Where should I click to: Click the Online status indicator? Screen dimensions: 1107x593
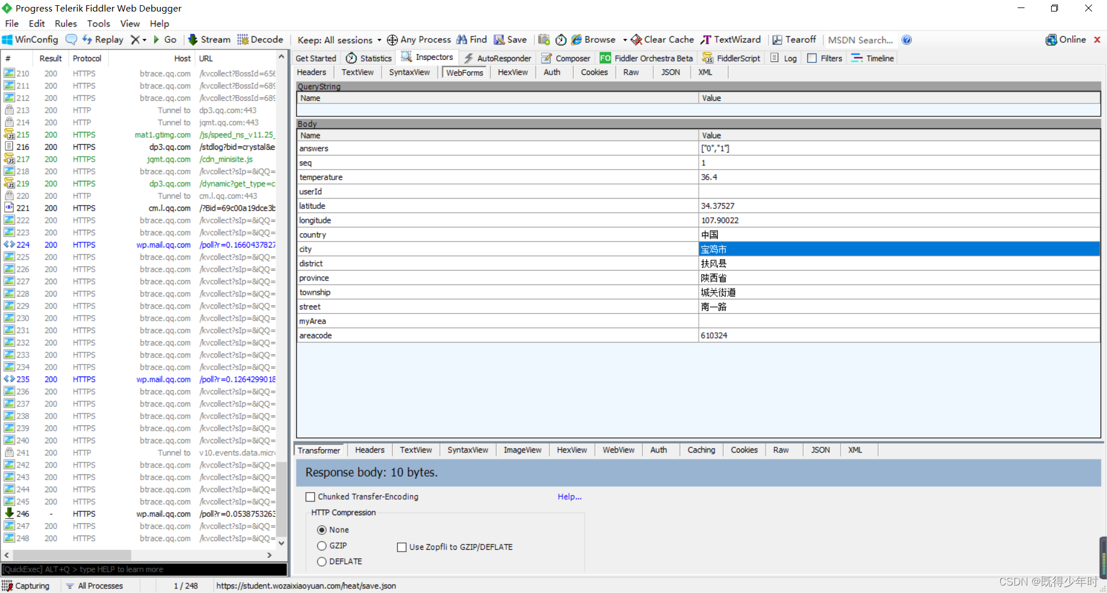point(1065,40)
